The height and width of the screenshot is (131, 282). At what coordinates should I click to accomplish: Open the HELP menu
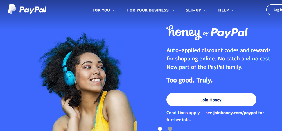(224, 10)
